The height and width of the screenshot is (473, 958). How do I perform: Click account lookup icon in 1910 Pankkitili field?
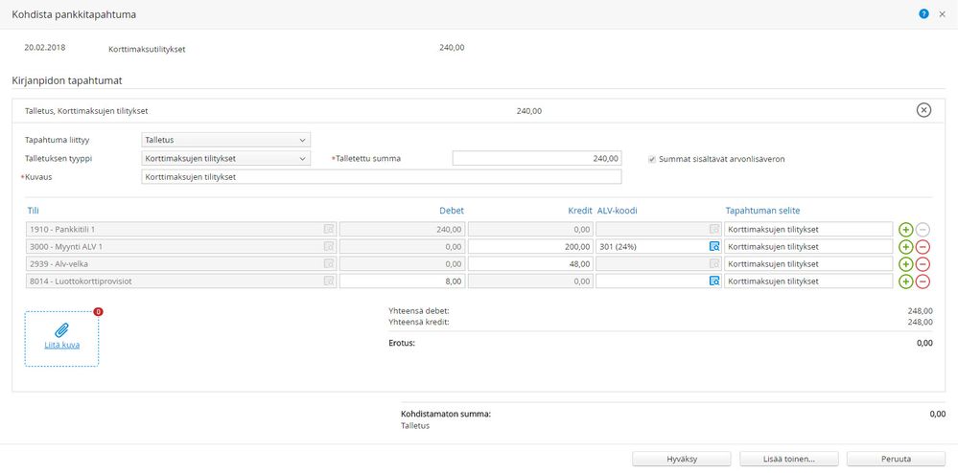329,230
